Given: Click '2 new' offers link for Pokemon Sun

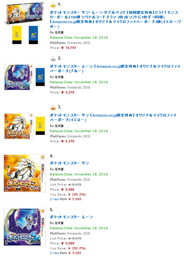Looking at the screenshot, I should tap(55, 199).
